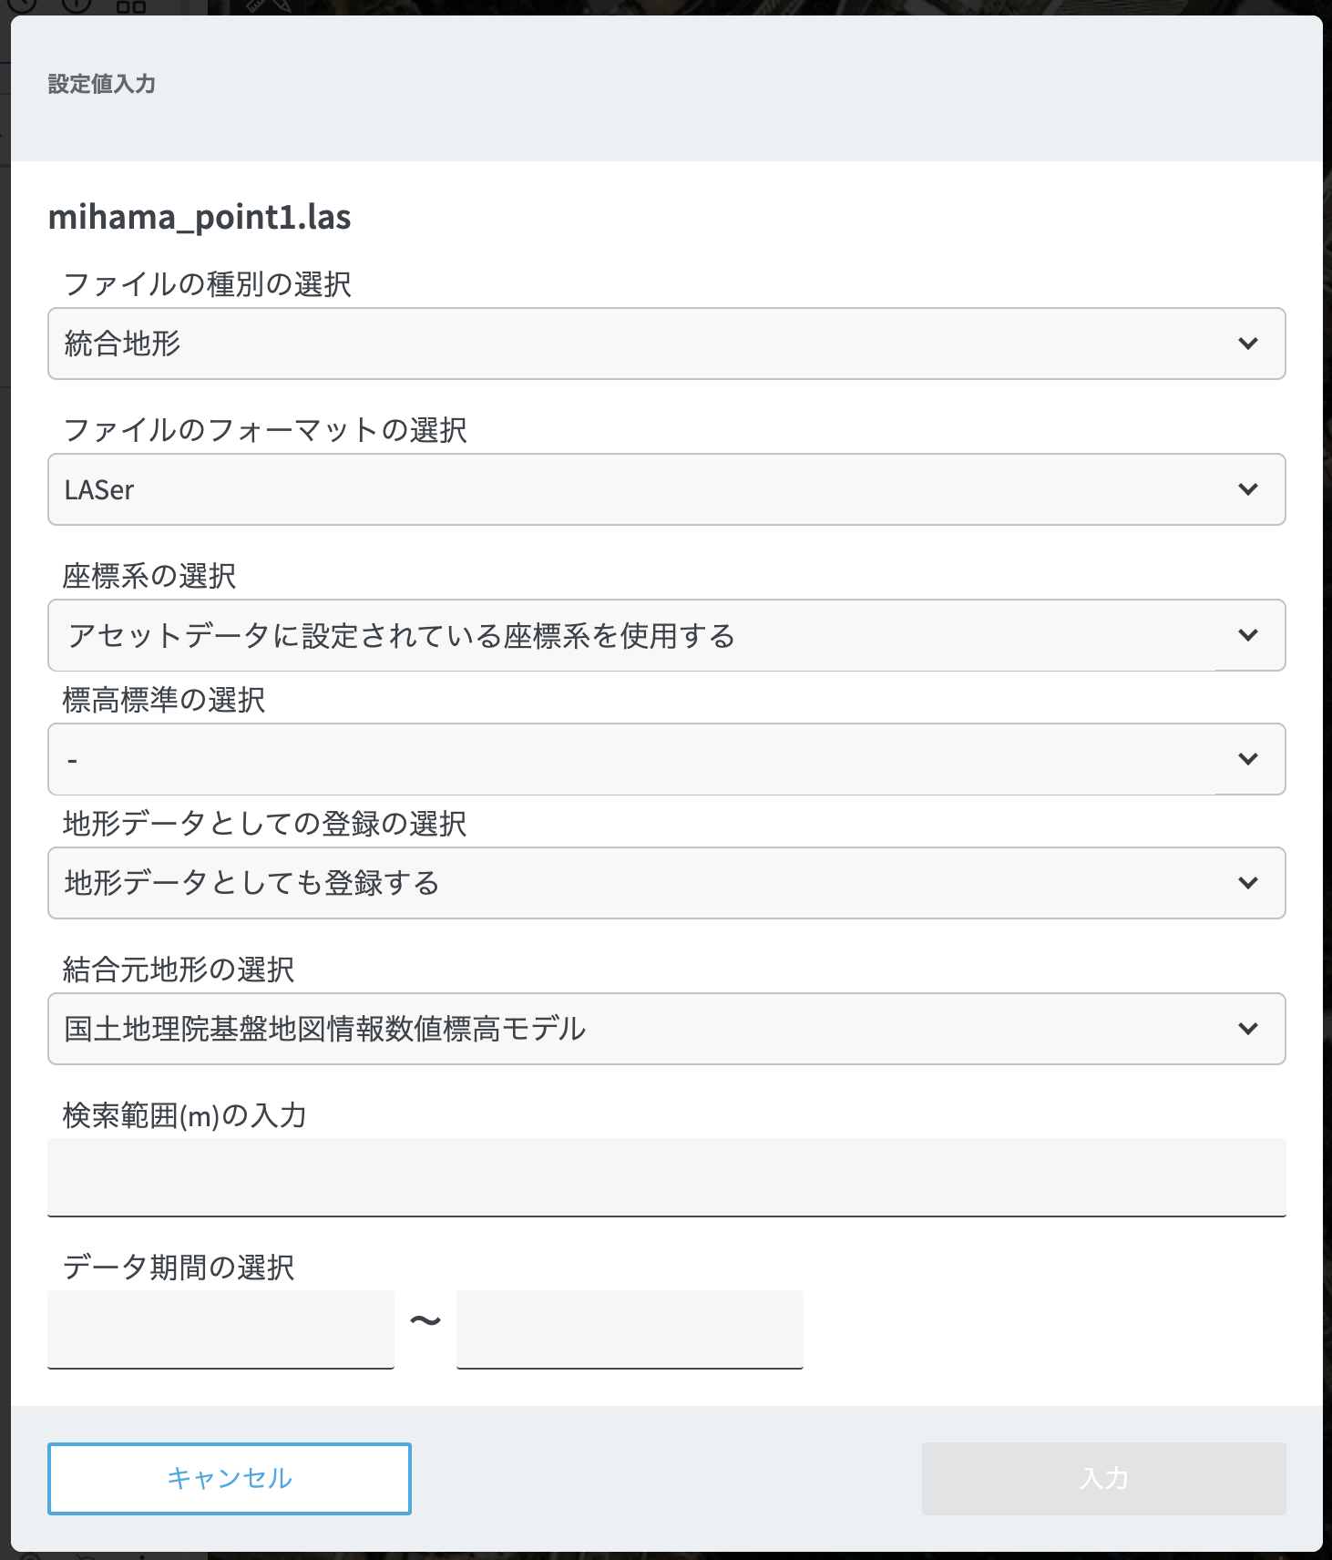Click chevron arrow of 標高標準の選択 field
The height and width of the screenshot is (1560, 1332).
(1247, 759)
